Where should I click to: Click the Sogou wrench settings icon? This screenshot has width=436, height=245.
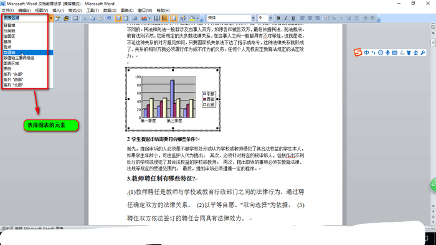click(x=423, y=52)
